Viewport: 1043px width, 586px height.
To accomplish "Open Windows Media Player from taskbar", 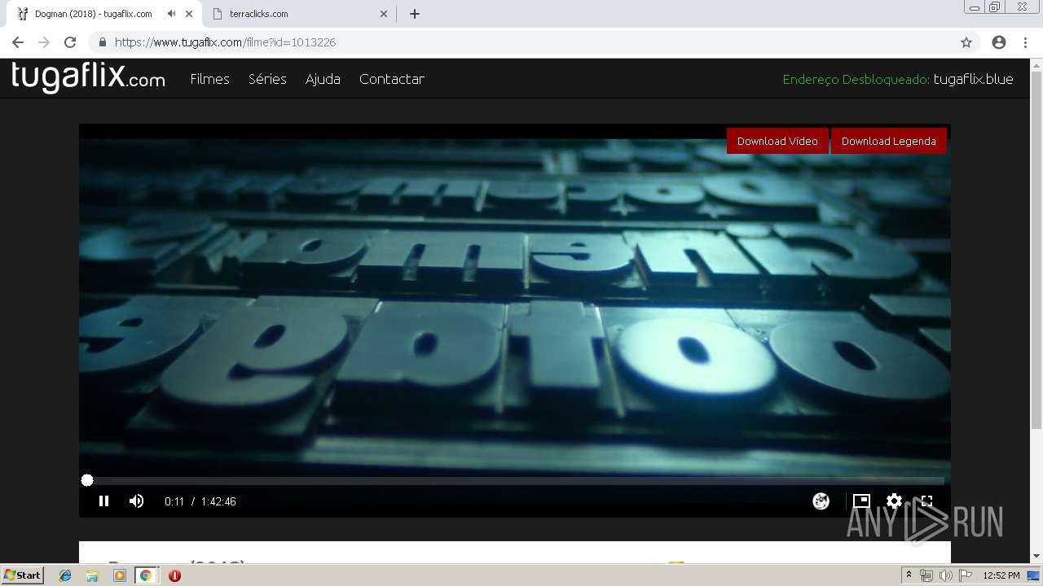I will [x=119, y=575].
